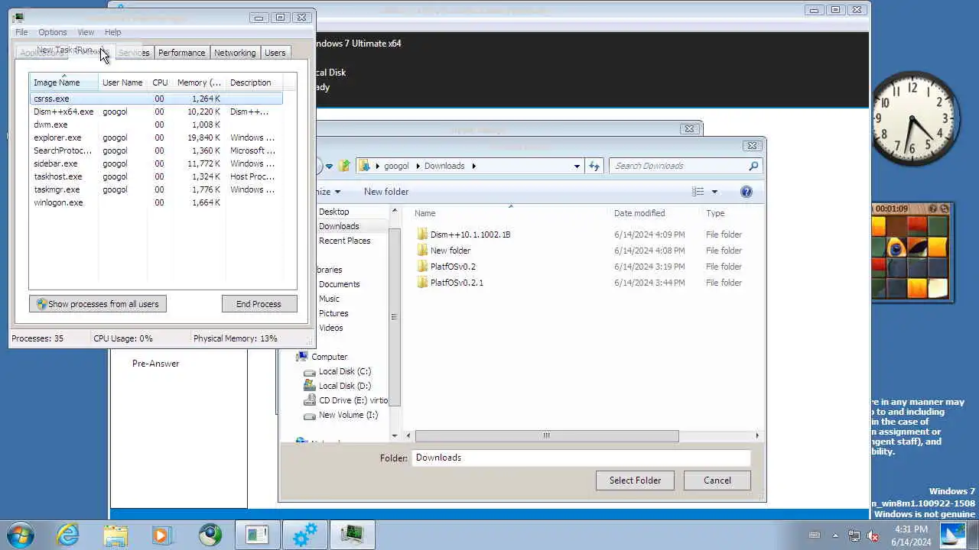The height and width of the screenshot is (550, 979).
Task: Click the Folder name input field
Action: pos(582,458)
